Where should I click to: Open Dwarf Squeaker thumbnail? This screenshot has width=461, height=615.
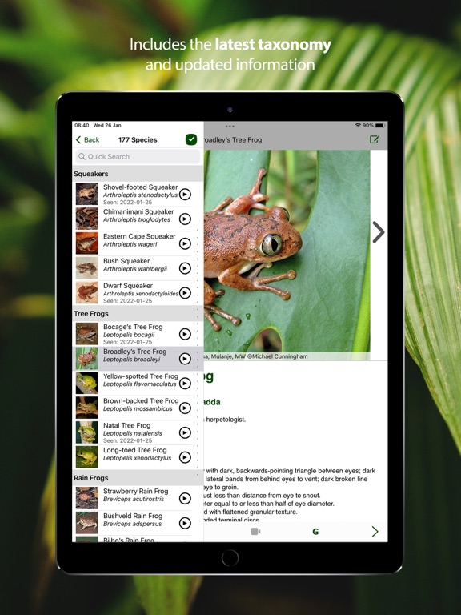point(87,292)
